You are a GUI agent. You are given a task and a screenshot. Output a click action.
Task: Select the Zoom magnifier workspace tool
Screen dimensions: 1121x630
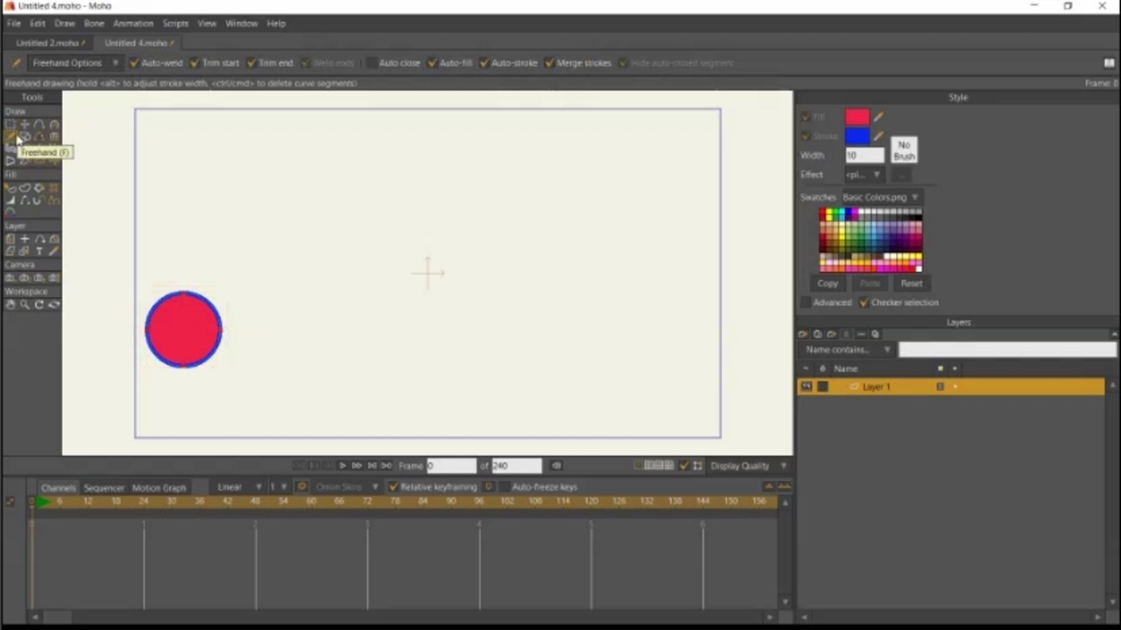coord(25,304)
